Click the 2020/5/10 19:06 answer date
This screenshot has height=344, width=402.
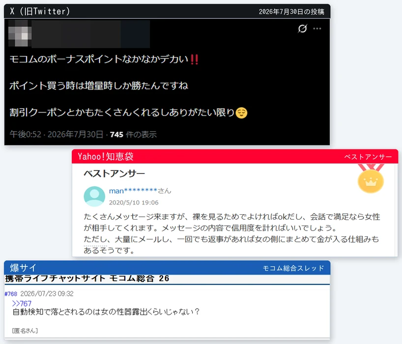point(134,203)
